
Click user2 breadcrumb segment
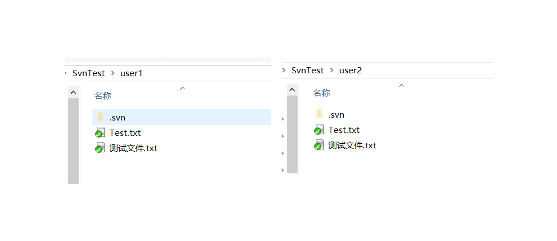point(351,70)
